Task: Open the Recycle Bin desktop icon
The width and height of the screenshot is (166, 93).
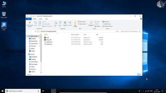Action: 4,15
